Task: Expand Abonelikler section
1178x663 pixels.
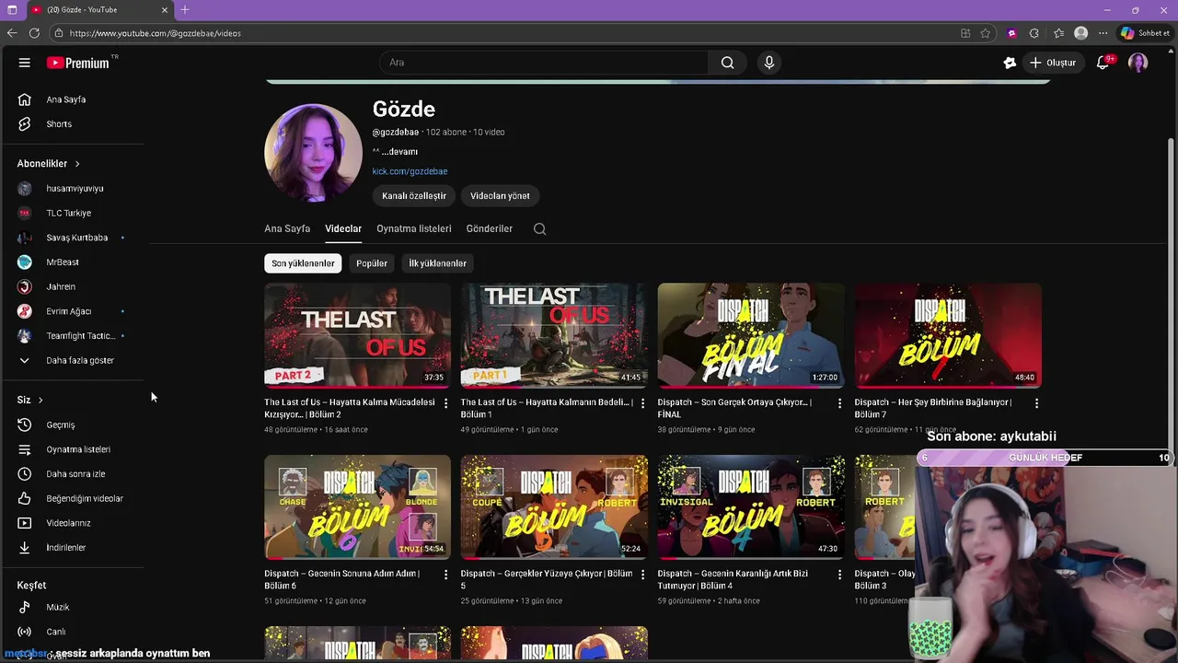Action: tap(49, 164)
